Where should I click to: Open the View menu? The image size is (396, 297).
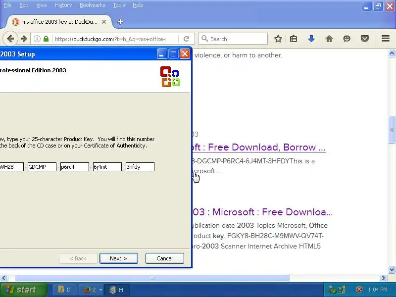[x=42, y=5]
